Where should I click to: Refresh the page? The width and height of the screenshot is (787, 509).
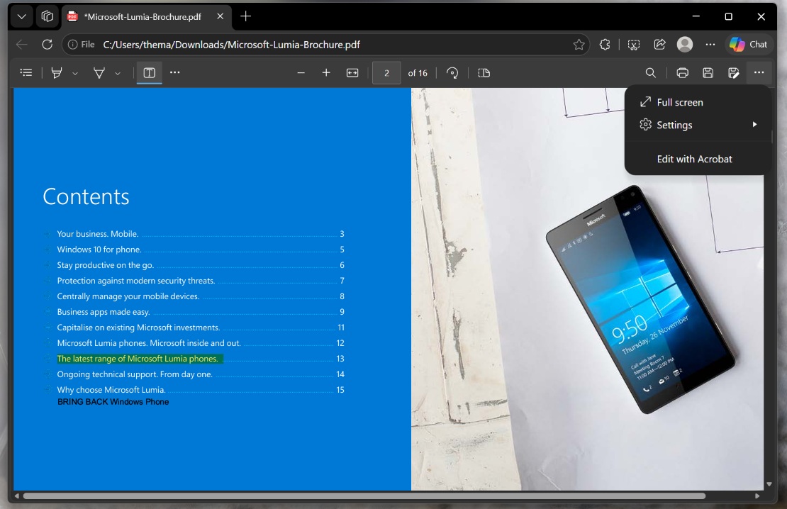coord(48,44)
